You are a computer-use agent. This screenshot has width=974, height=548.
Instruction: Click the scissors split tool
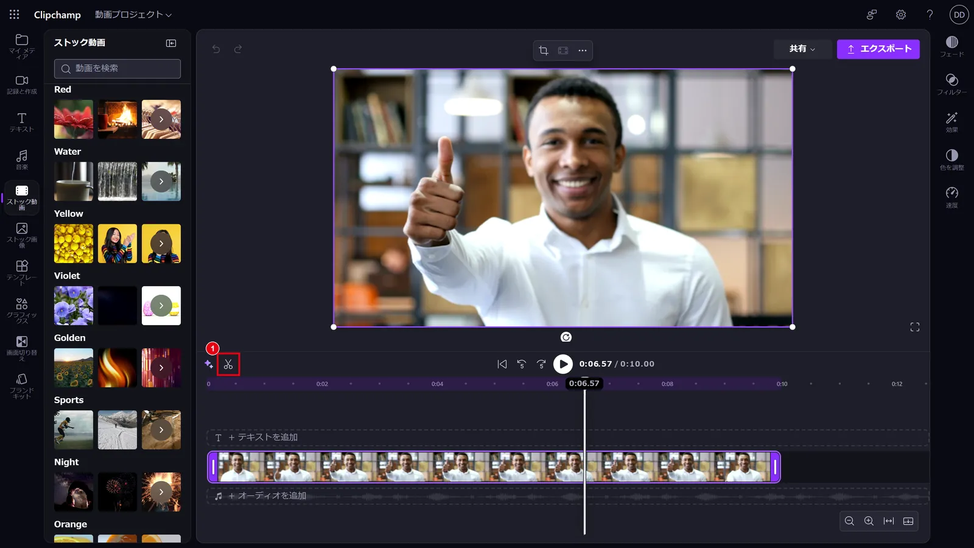[228, 364]
